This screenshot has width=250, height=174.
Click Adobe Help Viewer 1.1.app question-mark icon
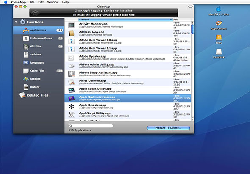71,50
